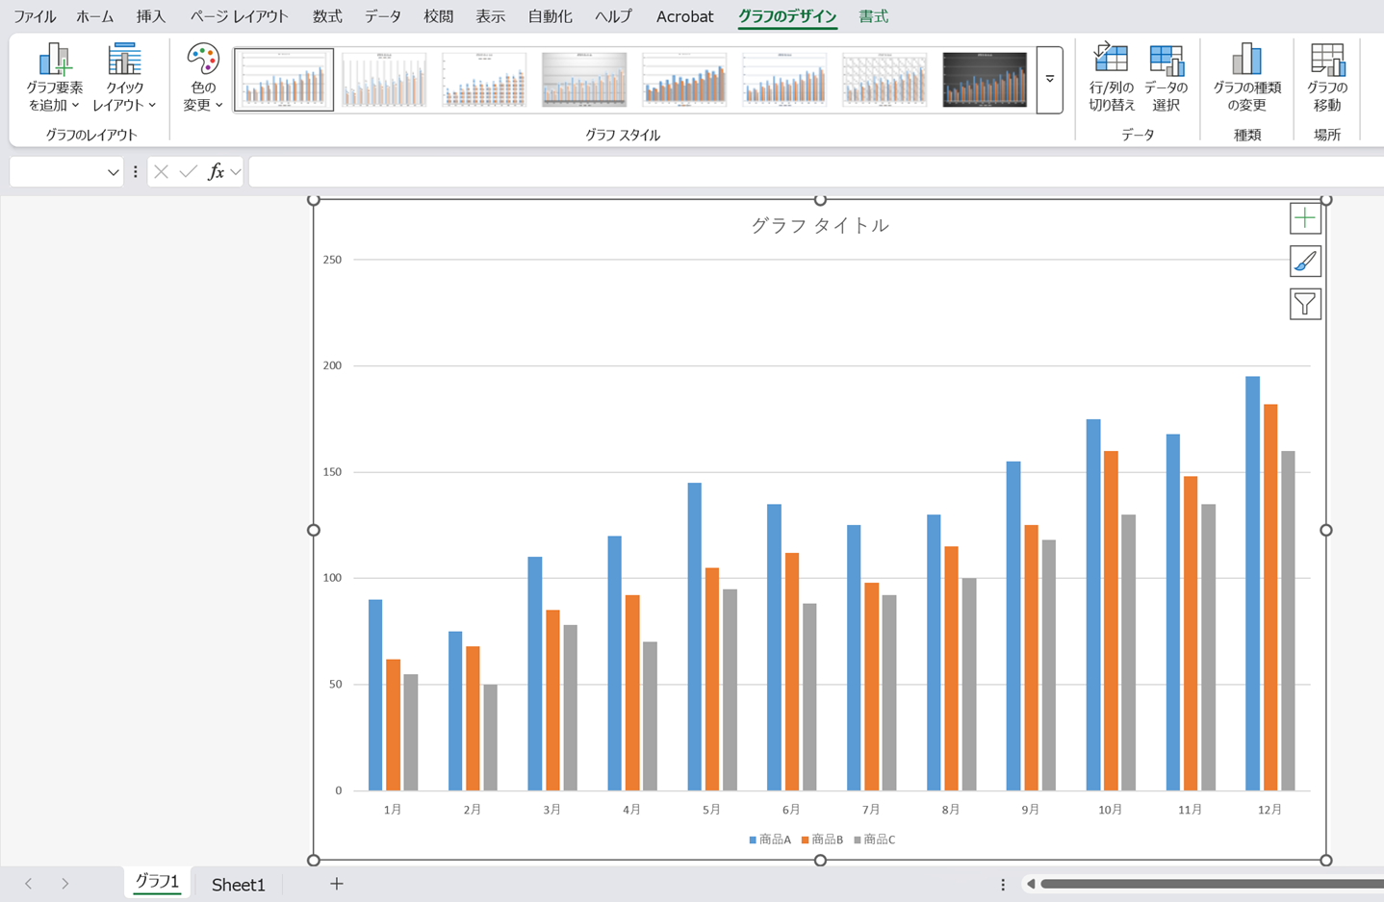Click the green plus chart elements button
This screenshot has width=1384, height=902.
coord(1305,219)
